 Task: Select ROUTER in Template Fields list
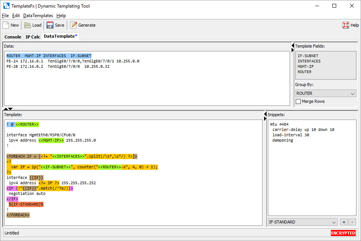point(305,72)
